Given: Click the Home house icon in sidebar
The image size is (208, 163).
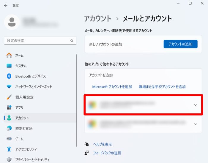Looking at the screenshot, I should click(x=9, y=55).
